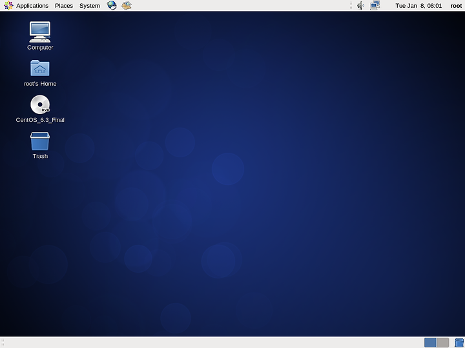This screenshot has width=465, height=348.
Task: Click the "Trash" label text
Action: 40,156
